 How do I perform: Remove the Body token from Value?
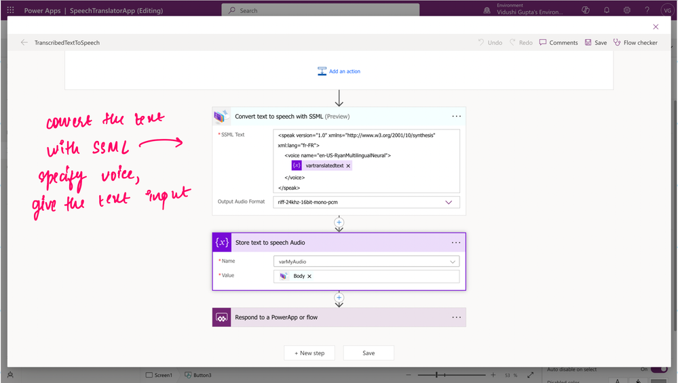coord(309,277)
